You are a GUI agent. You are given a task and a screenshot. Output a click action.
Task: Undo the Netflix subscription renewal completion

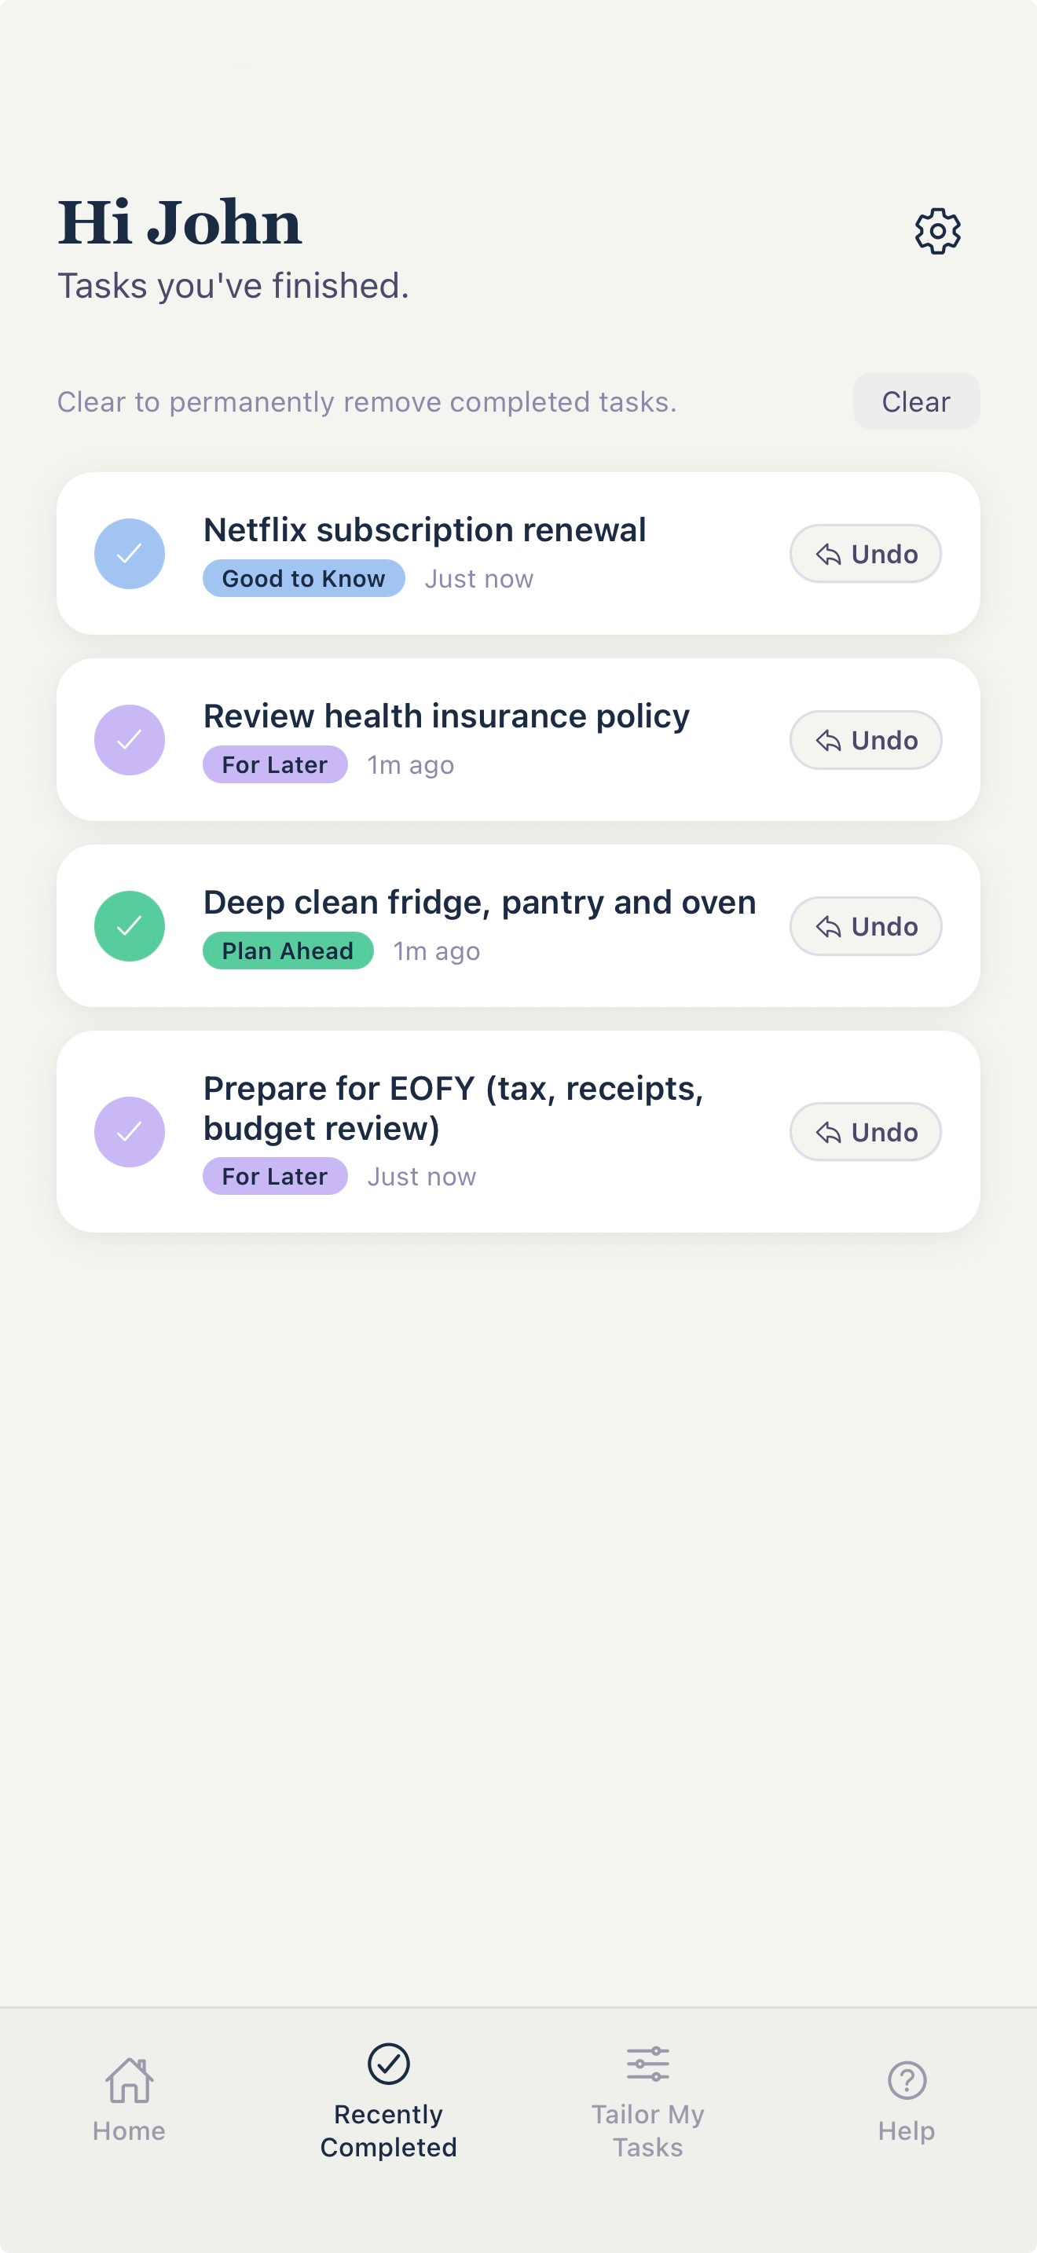[866, 554]
